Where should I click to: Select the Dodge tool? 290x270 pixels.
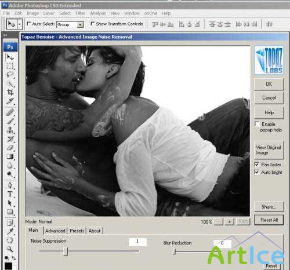[x=10, y=174]
